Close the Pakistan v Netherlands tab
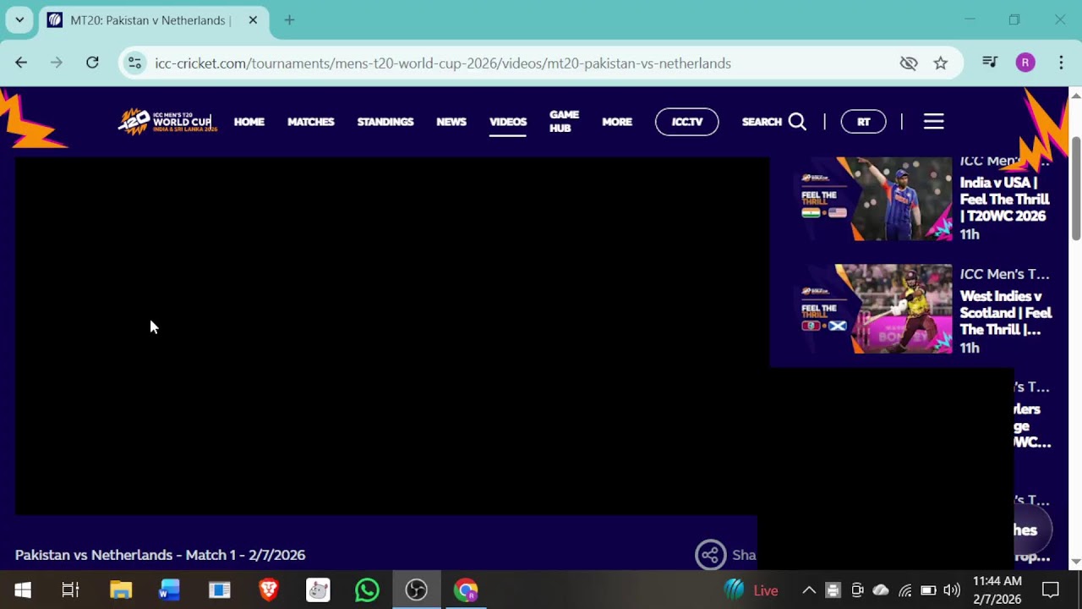The width and height of the screenshot is (1082, 609). click(x=253, y=20)
